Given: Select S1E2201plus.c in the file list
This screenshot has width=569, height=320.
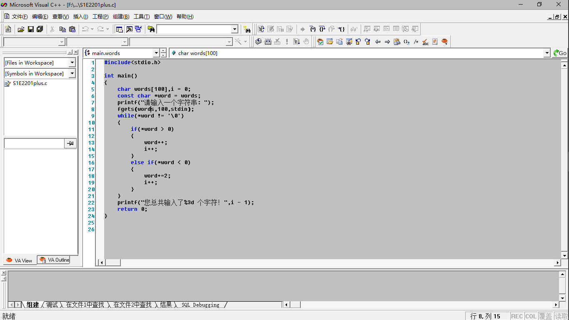Looking at the screenshot, I should 30,83.
